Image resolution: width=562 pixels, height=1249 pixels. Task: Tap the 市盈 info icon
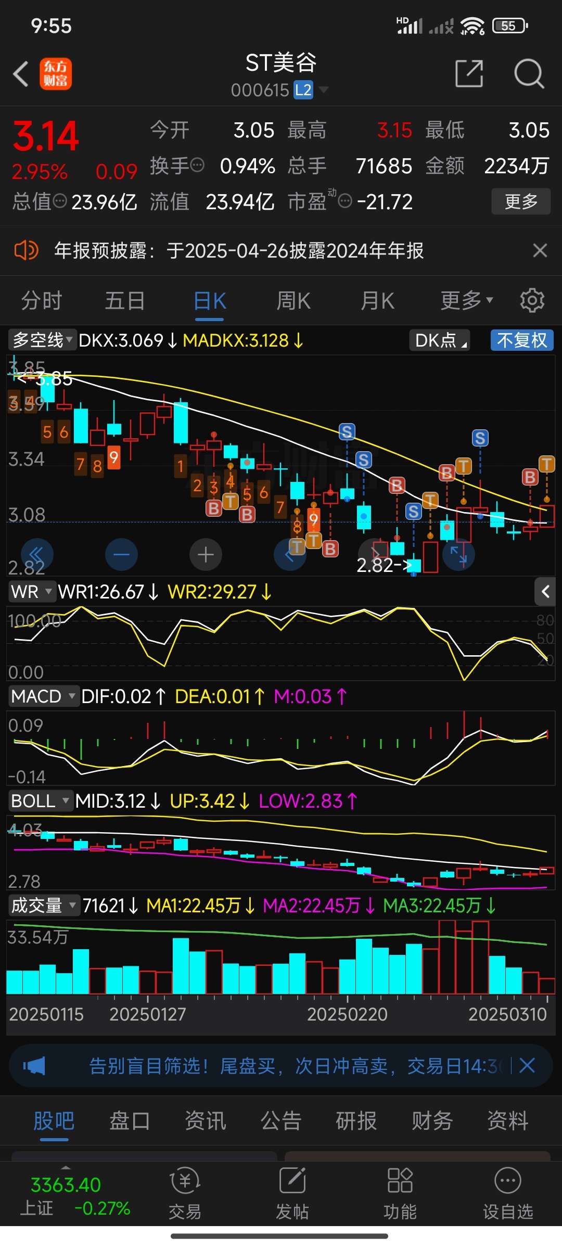345,201
